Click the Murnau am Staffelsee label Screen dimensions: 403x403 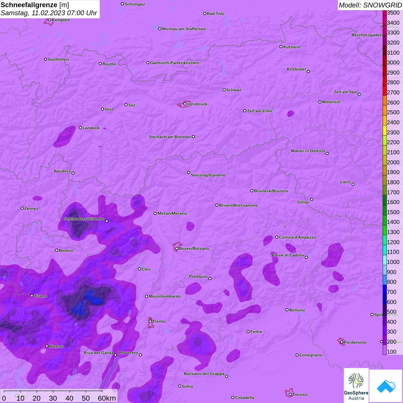tap(184, 29)
